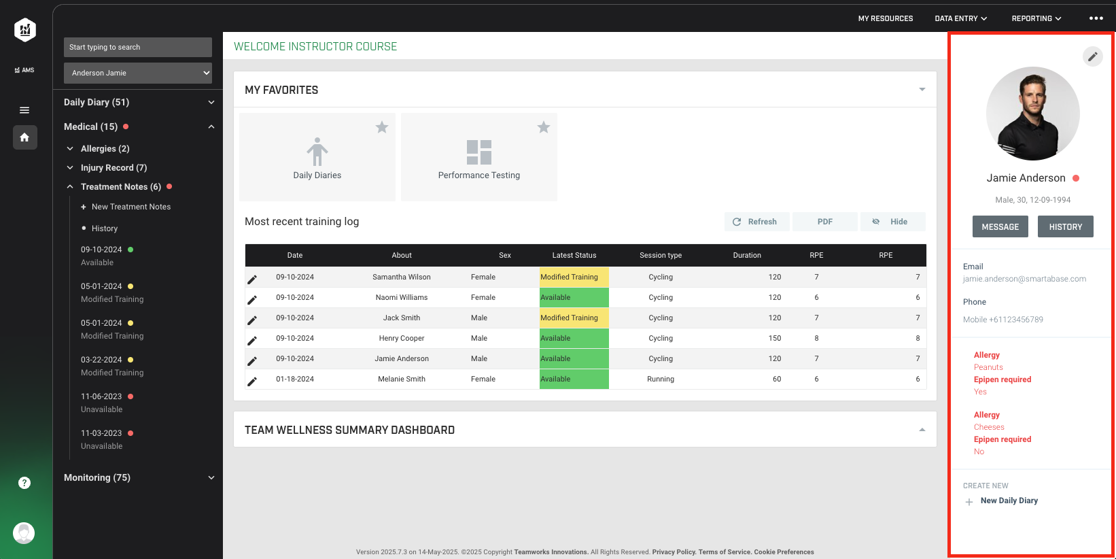Open the user account avatar icon
Image resolution: width=1116 pixels, height=559 pixels.
coord(24,533)
